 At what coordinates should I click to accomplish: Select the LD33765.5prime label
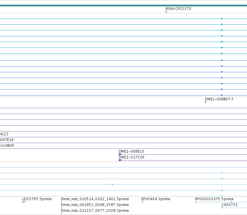pos(37,199)
